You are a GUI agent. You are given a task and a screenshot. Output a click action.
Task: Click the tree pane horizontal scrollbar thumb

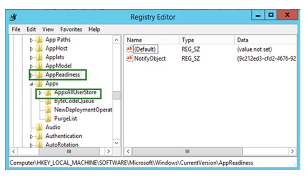69,151
